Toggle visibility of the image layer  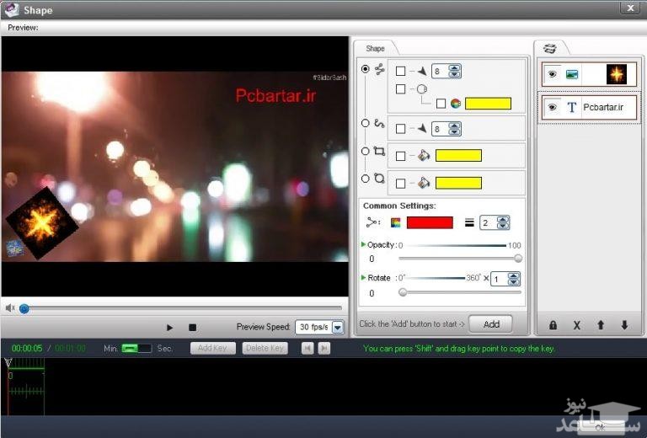[x=552, y=74]
